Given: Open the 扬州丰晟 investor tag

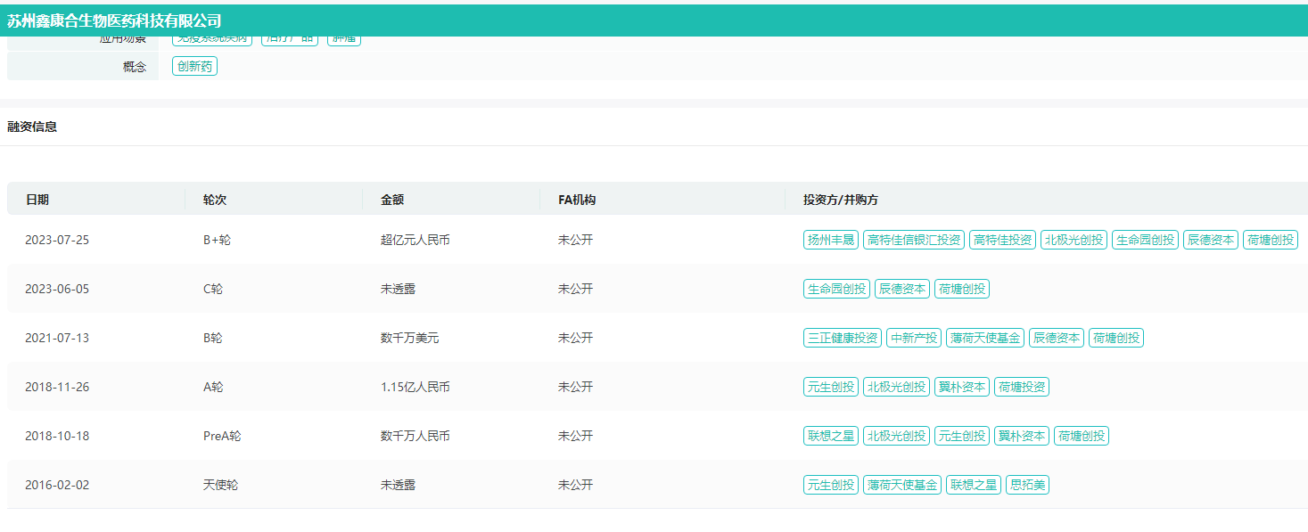Looking at the screenshot, I should click(830, 240).
